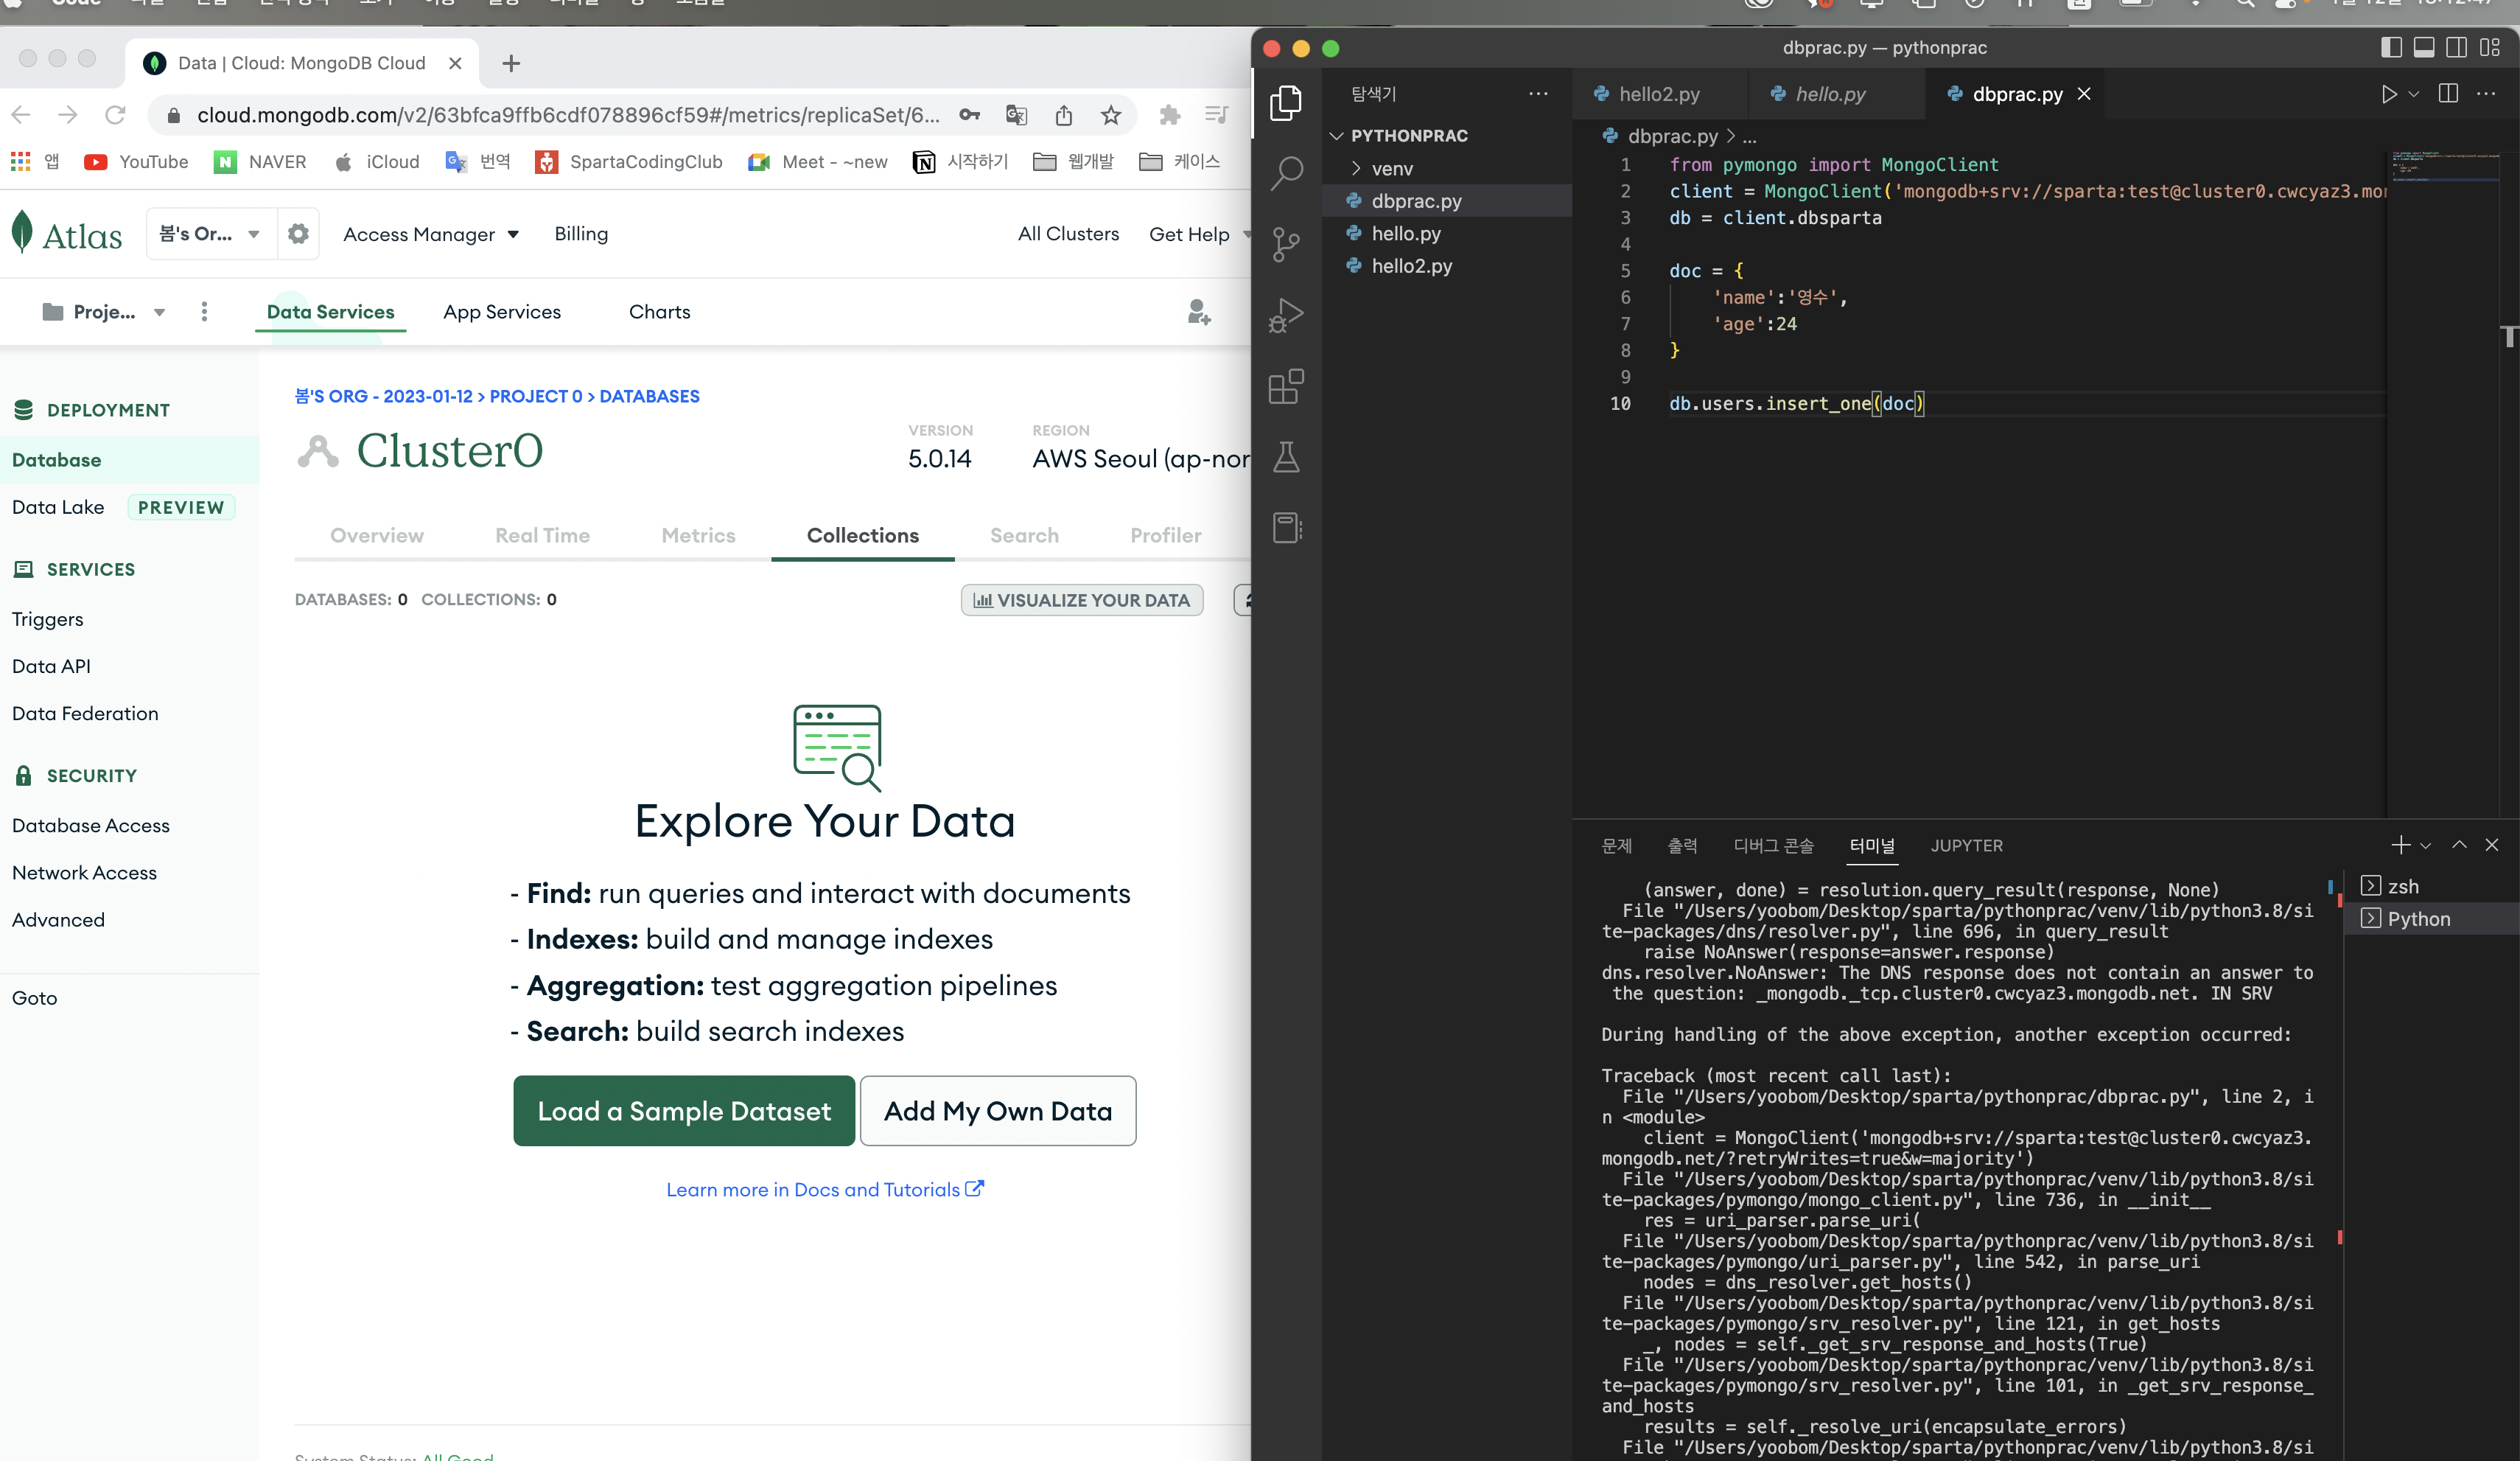The image size is (2520, 1461).
Task: Select hello.py in the file explorer
Action: (1405, 233)
